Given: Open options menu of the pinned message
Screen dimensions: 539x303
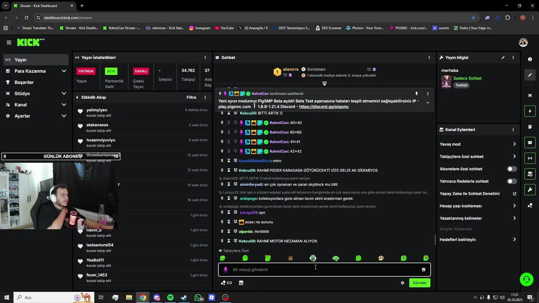Looking at the screenshot, I should [427, 94].
